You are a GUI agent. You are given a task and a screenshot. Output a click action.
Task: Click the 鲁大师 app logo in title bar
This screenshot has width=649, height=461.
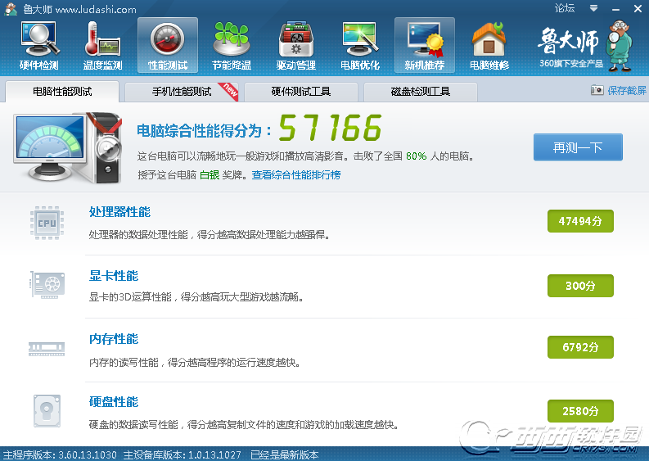coord(11,9)
